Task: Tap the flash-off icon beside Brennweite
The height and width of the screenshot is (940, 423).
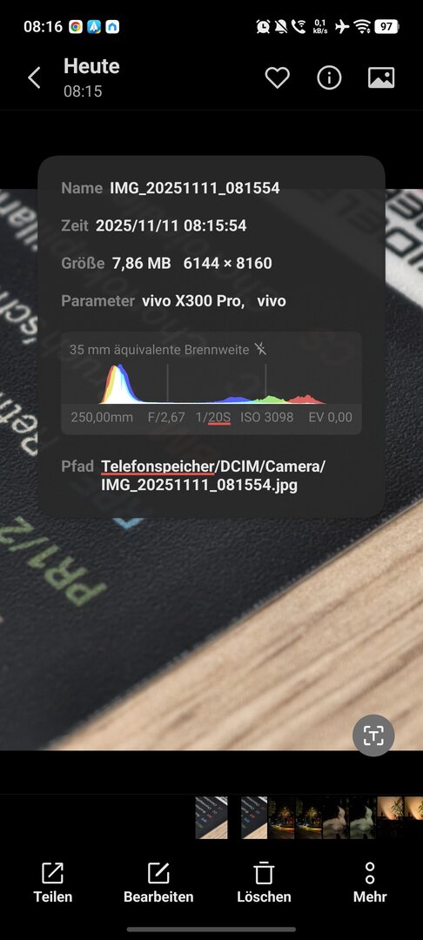Action: pos(260,349)
